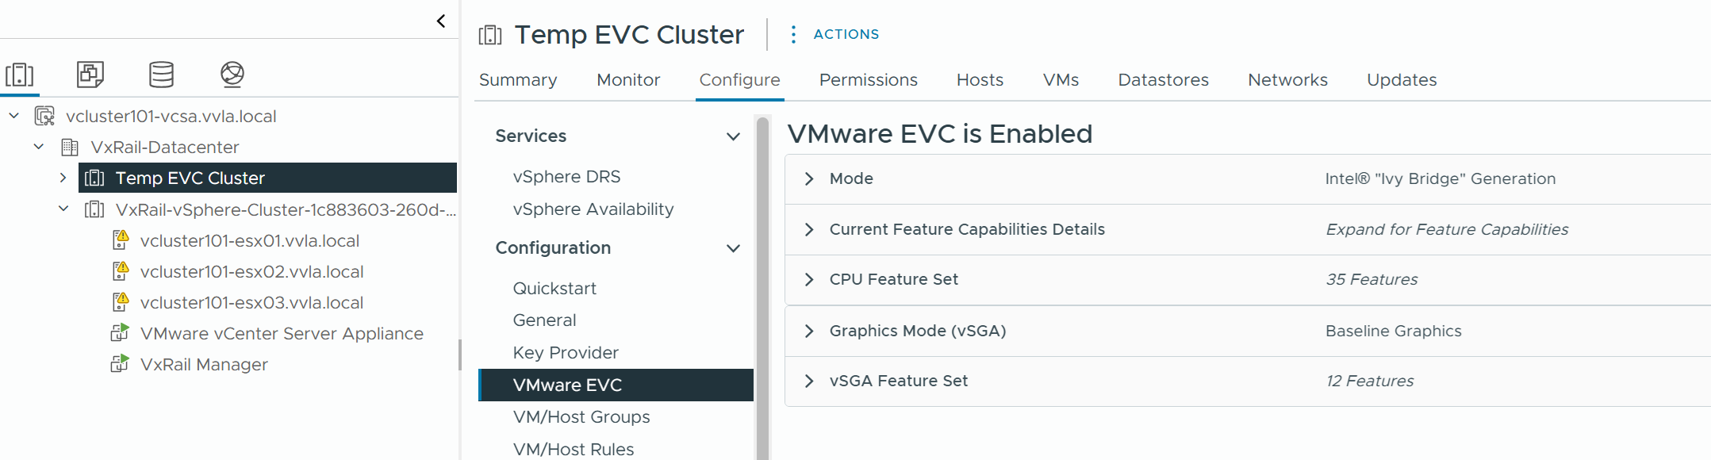Expand the Temp EVC Cluster tree node
1711x460 pixels.
click(x=63, y=178)
